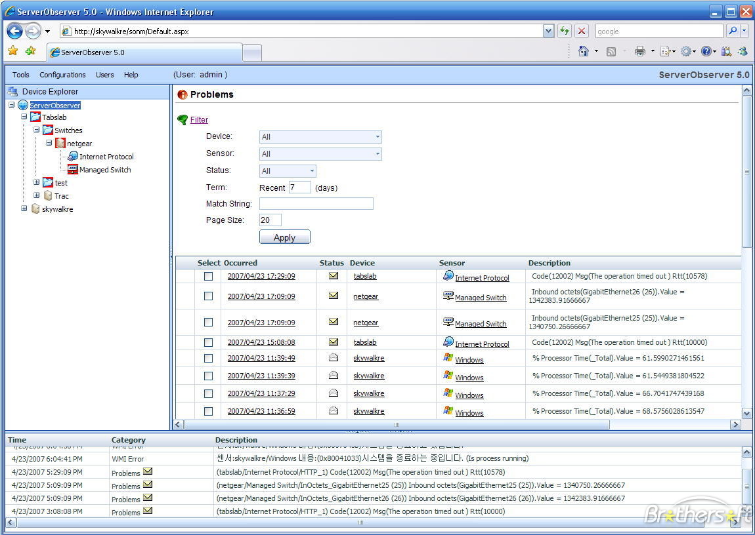Open a new blank browser tab
The height and width of the screenshot is (535, 755).
(x=252, y=53)
